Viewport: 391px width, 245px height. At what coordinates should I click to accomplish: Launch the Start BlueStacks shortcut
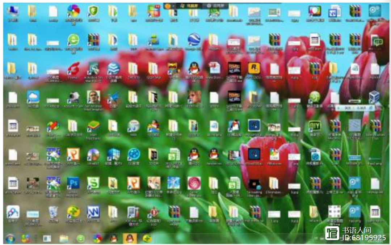click(x=93, y=126)
